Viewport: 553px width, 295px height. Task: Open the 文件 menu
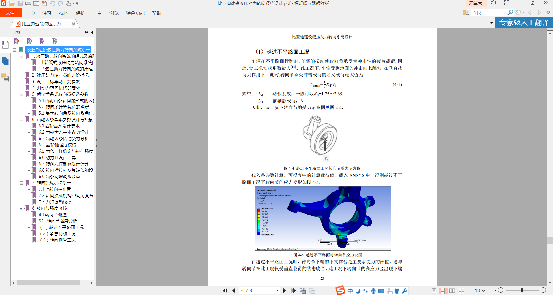pos(10,13)
